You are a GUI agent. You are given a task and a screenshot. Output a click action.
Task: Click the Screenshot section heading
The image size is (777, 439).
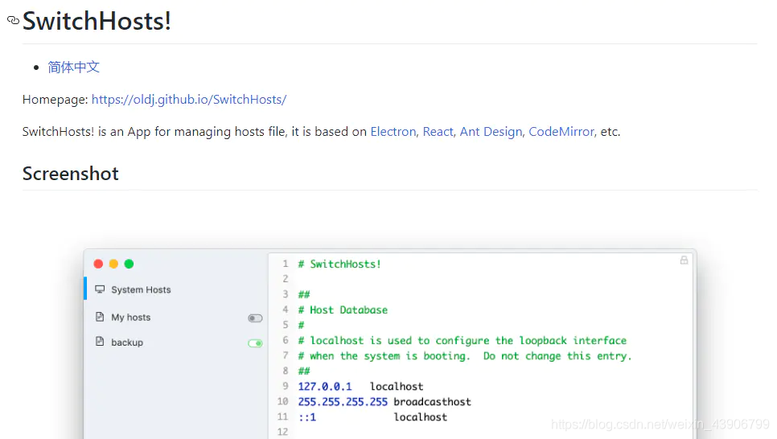pos(70,174)
